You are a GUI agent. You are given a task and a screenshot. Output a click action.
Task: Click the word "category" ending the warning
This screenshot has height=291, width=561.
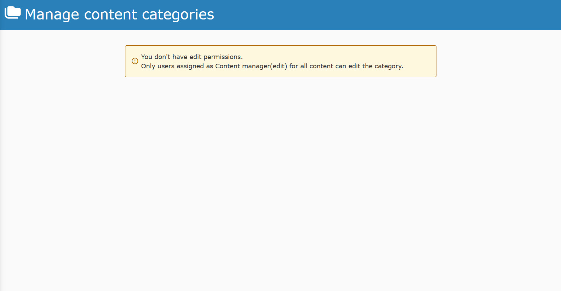click(x=388, y=66)
